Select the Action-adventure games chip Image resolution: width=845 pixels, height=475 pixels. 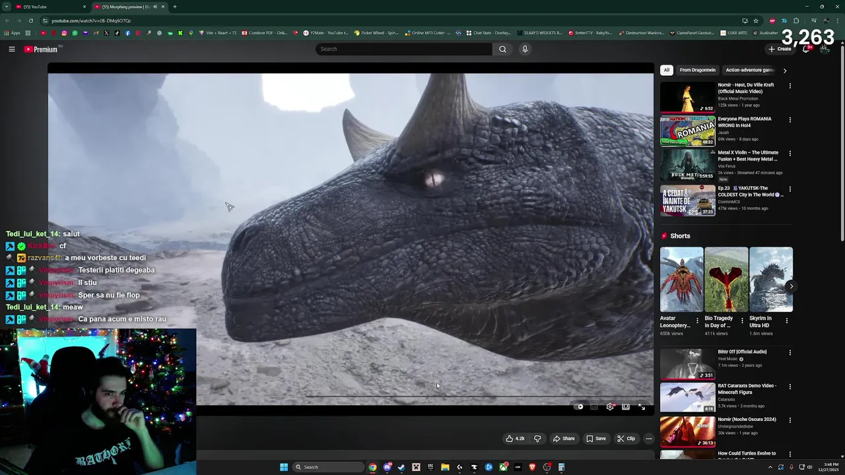point(749,70)
